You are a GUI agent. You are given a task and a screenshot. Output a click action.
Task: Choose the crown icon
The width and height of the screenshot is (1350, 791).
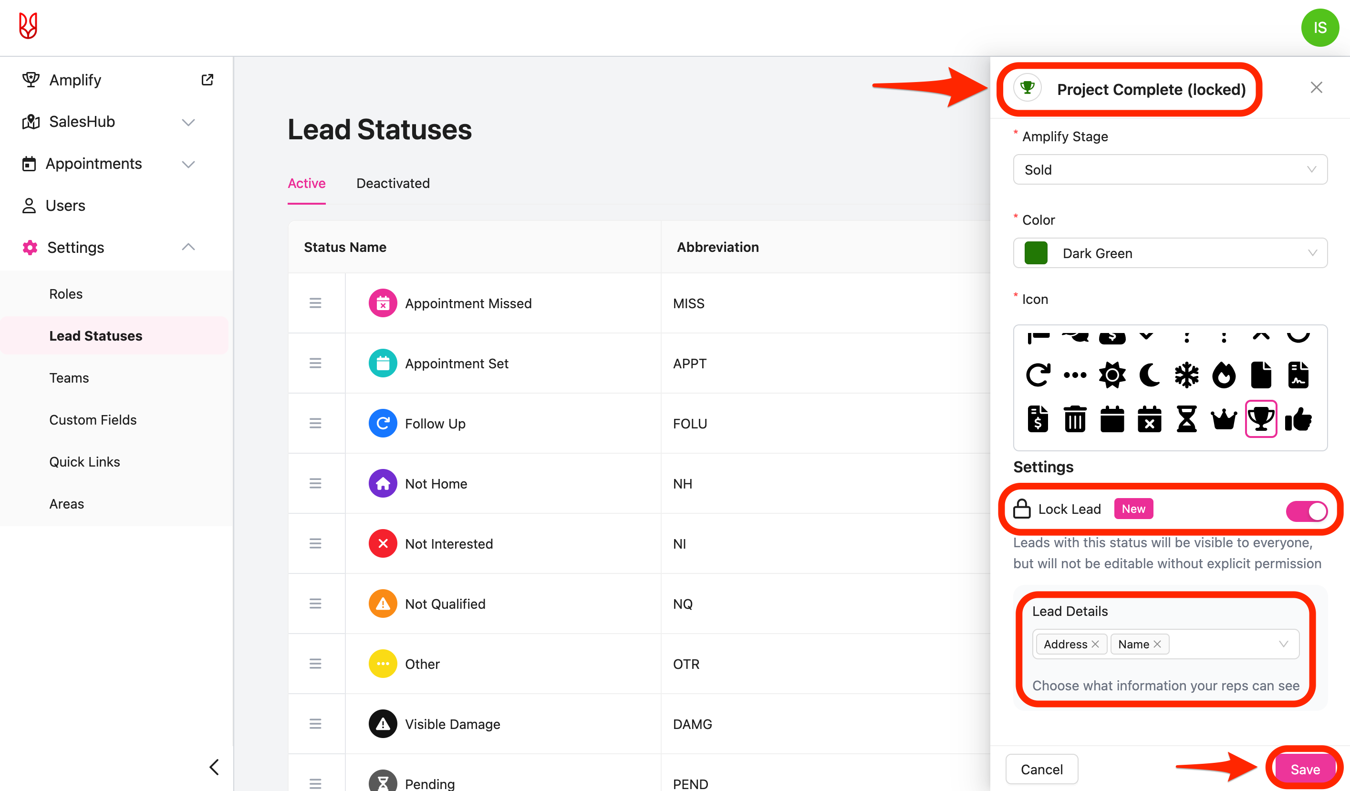pyautogui.click(x=1224, y=419)
